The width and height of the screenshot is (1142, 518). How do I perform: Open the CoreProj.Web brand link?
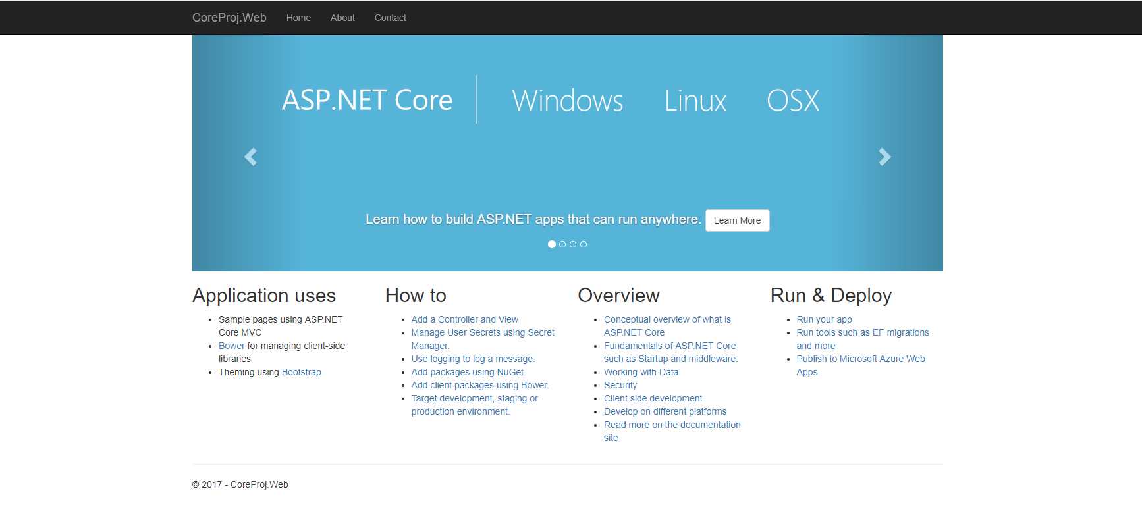229,18
